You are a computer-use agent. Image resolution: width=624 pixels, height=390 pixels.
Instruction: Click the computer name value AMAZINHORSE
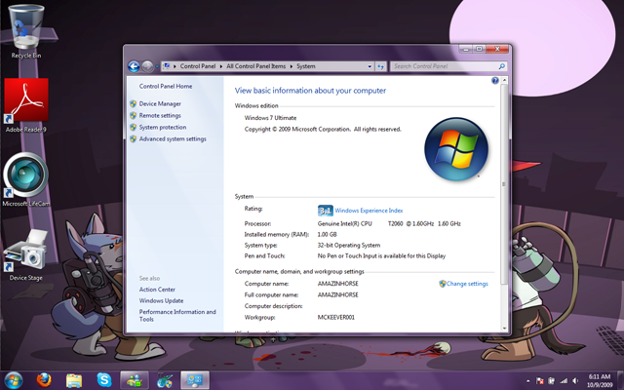click(x=338, y=284)
